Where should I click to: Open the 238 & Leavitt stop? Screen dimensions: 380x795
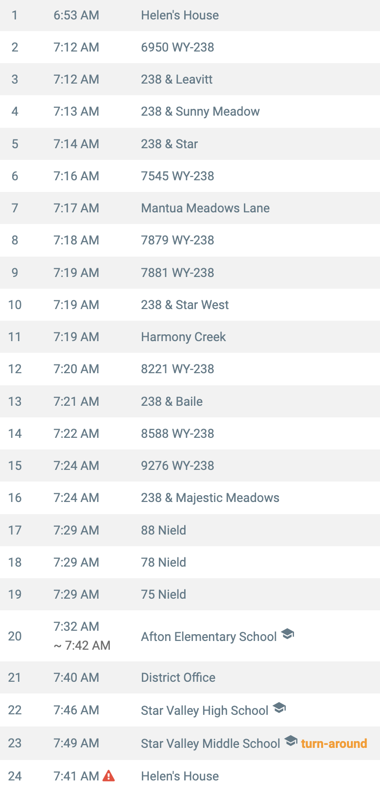190,79
